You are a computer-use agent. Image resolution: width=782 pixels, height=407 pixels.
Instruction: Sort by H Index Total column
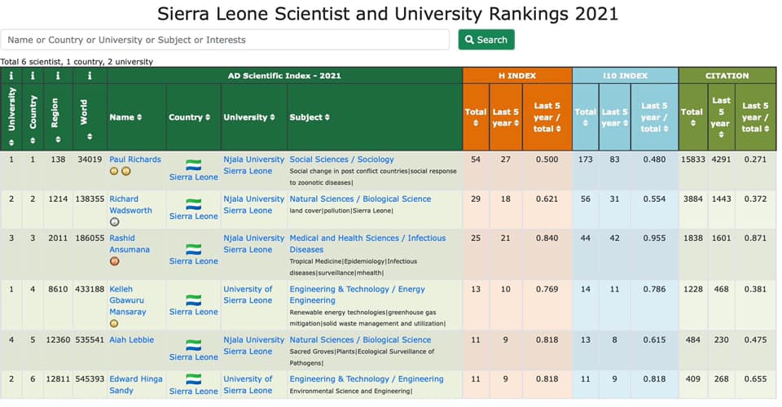(476, 117)
